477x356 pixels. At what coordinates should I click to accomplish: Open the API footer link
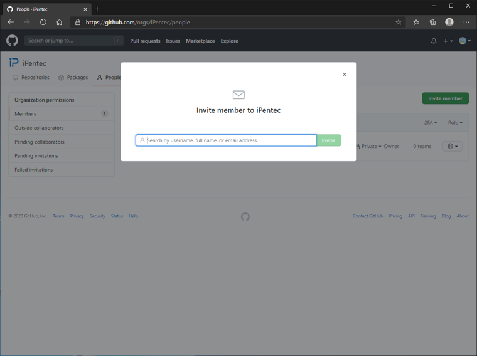[411, 216]
